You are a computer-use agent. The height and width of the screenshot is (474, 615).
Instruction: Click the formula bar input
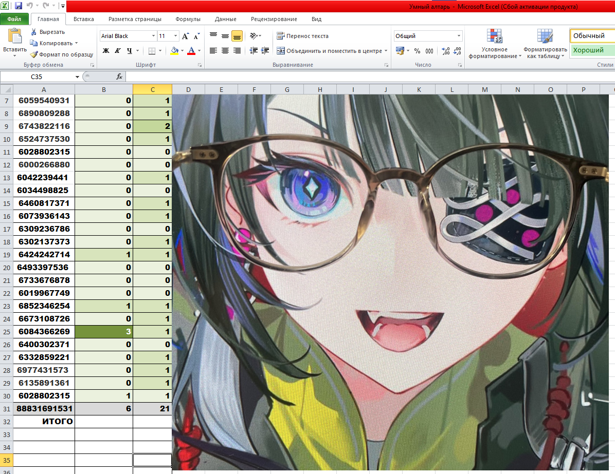point(370,77)
